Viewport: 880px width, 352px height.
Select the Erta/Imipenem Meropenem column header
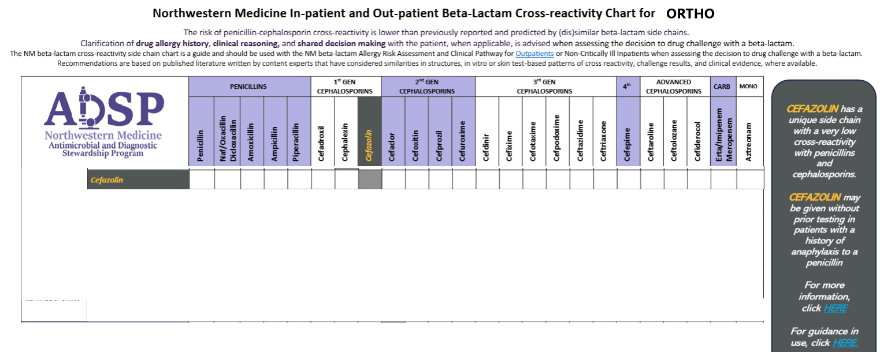(x=723, y=132)
